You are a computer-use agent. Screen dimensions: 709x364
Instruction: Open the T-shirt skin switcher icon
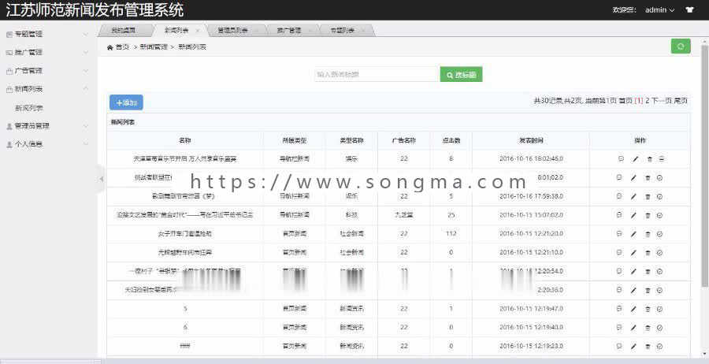click(x=689, y=9)
